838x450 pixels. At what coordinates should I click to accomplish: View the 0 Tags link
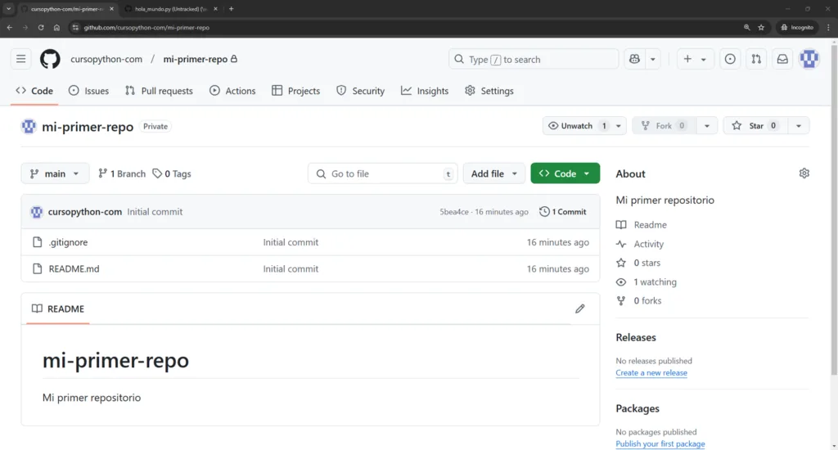click(x=172, y=173)
